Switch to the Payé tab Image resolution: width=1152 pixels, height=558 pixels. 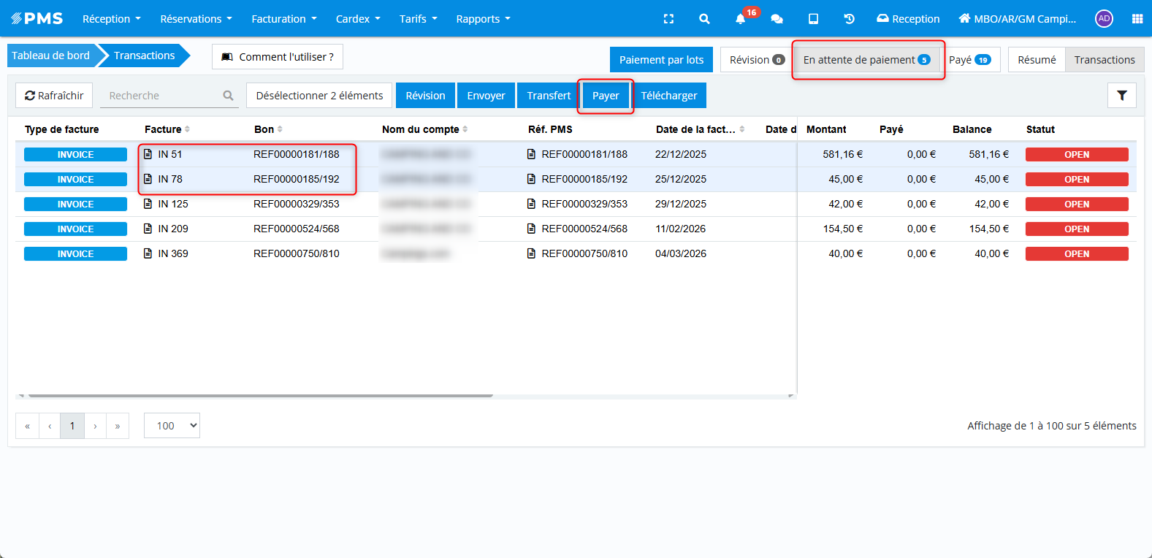(969, 60)
